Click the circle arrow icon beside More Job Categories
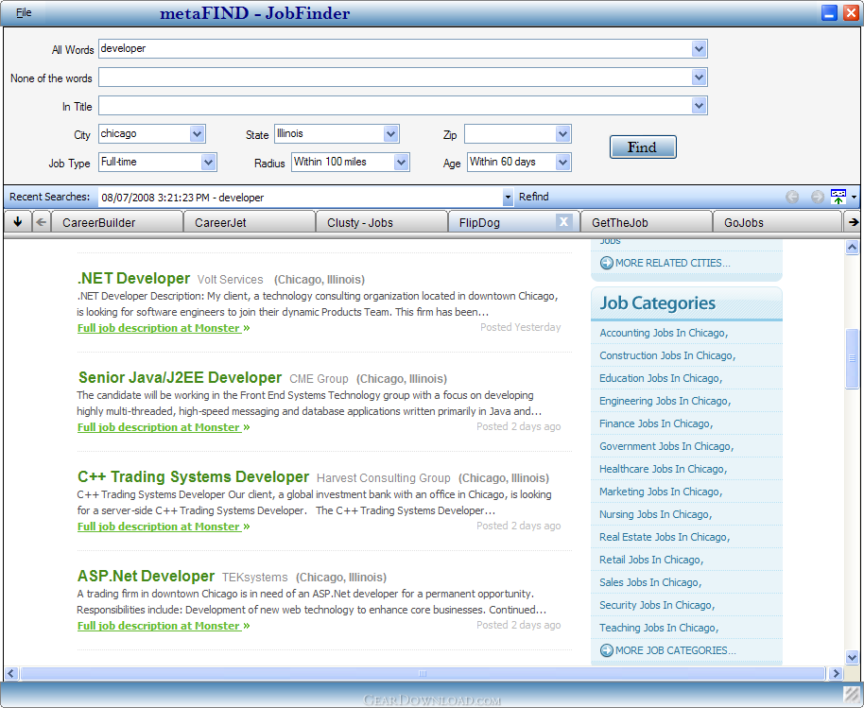 click(606, 650)
